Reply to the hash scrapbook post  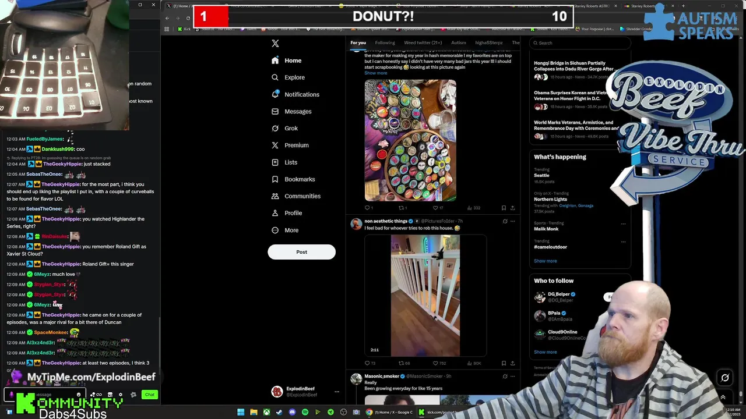(x=368, y=208)
